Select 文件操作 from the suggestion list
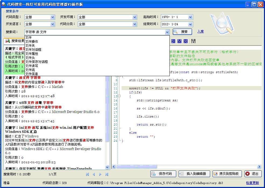This screenshot has width=265, height=188. pyautogui.click(x=32, y=42)
